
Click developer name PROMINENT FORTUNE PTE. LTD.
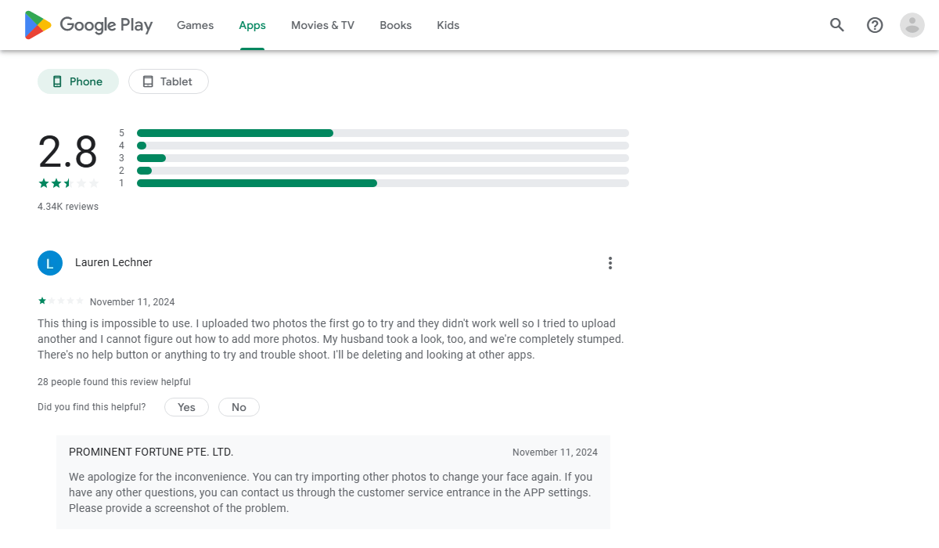click(151, 452)
